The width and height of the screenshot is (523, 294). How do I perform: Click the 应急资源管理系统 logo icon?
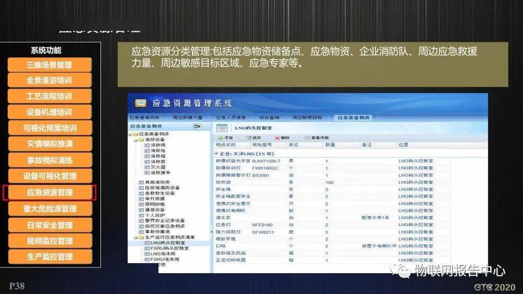click(x=140, y=104)
